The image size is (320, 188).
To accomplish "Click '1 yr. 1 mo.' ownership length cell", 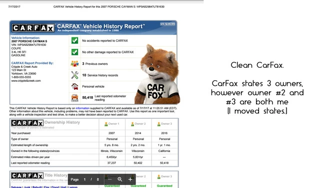I will pos(164,145).
